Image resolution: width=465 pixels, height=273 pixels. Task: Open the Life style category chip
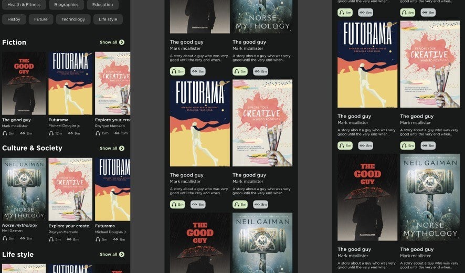click(x=108, y=19)
